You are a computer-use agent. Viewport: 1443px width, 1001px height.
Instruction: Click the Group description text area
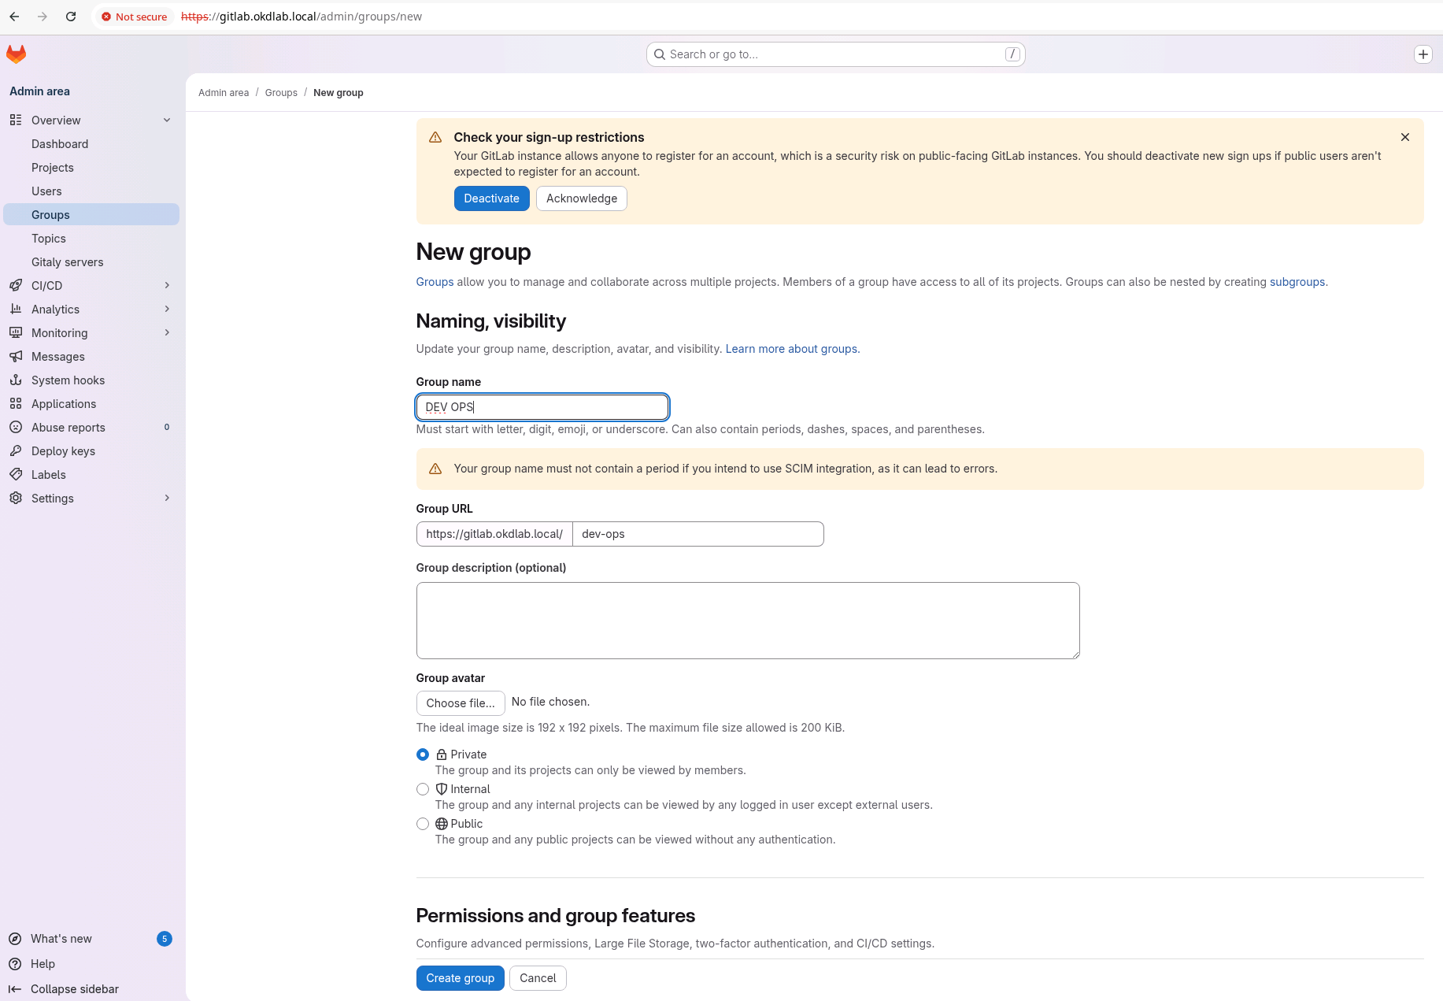click(747, 621)
